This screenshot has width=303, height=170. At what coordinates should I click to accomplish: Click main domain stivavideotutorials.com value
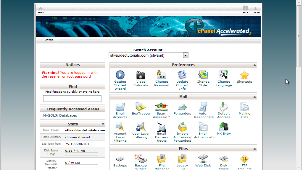[85, 130]
